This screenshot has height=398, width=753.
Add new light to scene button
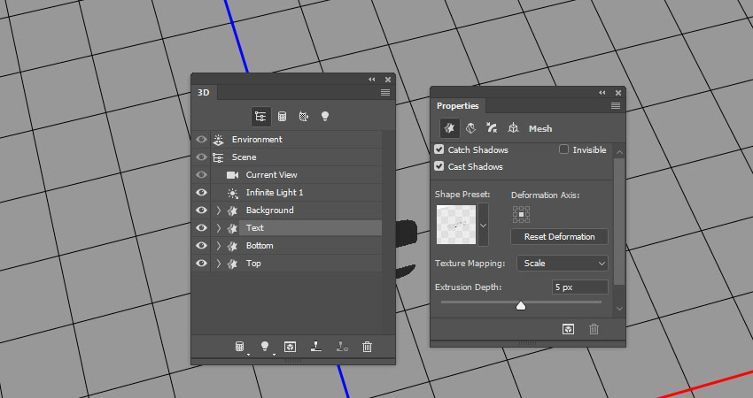tap(264, 346)
